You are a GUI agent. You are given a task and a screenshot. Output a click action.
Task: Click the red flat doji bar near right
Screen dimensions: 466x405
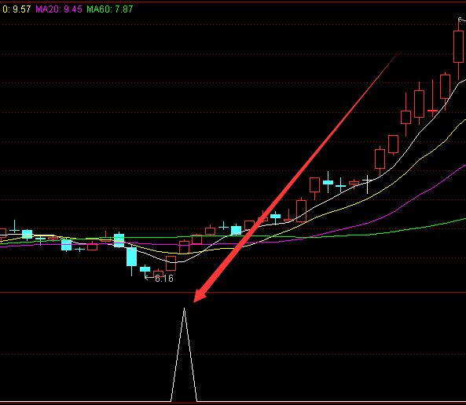point(432,111)
